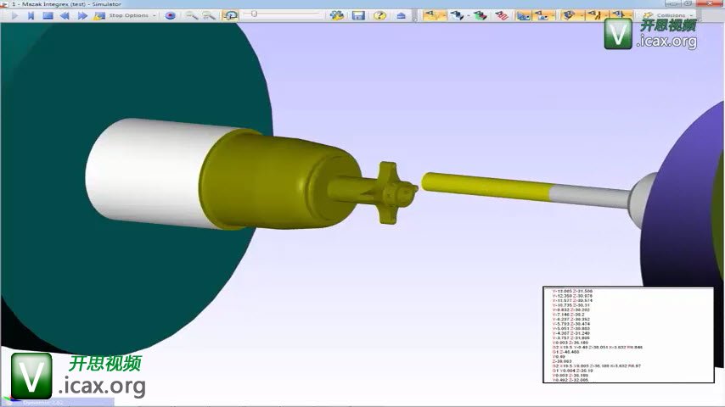Step to next operation in simulation

(x=31, y=16)
